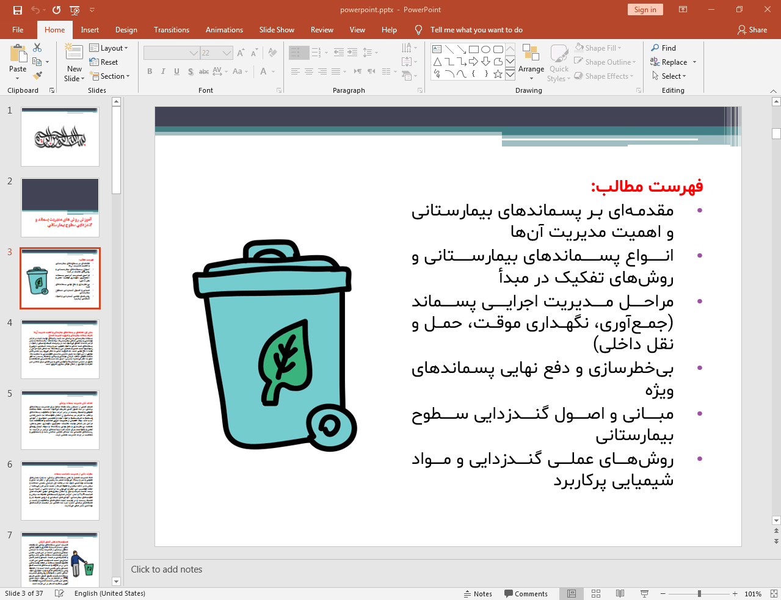Click the Slide Sorter view icon in status bar
Viewport: 781px width, 600px height.
[595, 593]
